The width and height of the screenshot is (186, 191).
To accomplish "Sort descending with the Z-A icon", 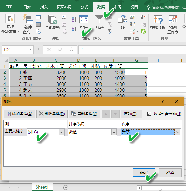I will [74, 29].
